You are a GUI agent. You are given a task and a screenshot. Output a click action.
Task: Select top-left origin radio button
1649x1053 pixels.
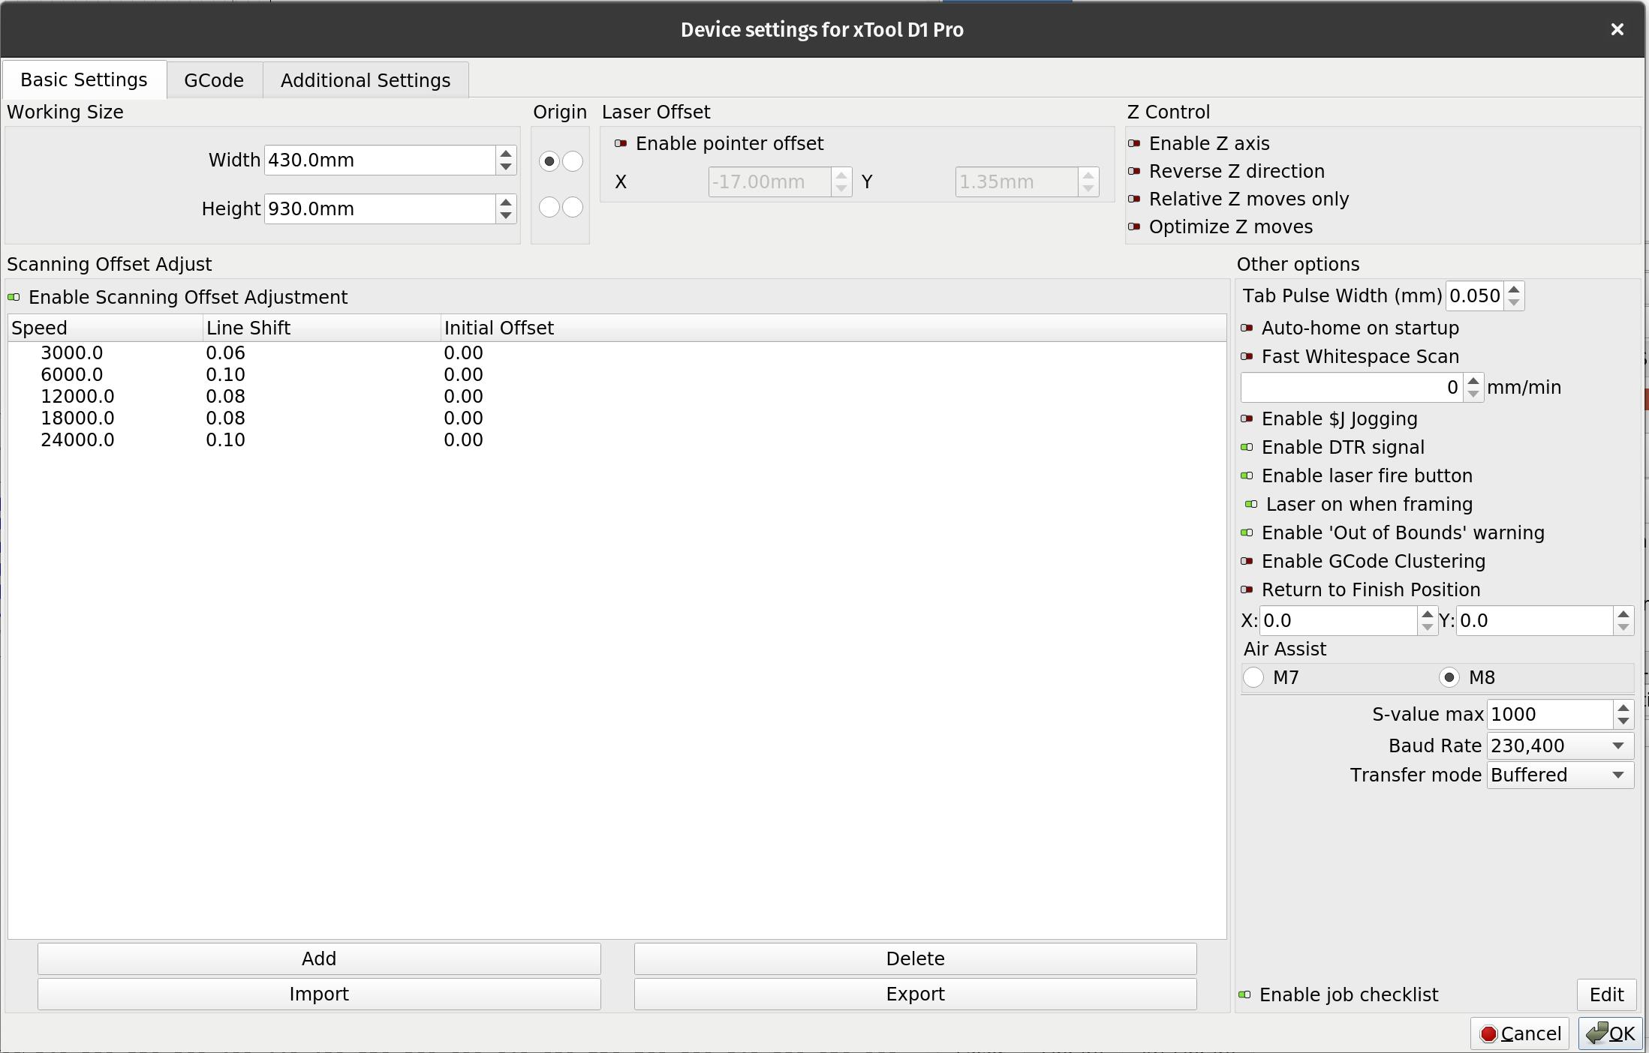click(549, 161)
